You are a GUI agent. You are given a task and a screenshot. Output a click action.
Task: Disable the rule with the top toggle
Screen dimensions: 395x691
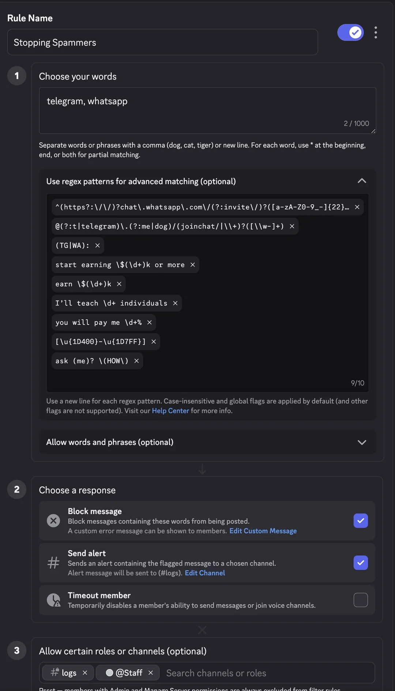tap(350, 33)
